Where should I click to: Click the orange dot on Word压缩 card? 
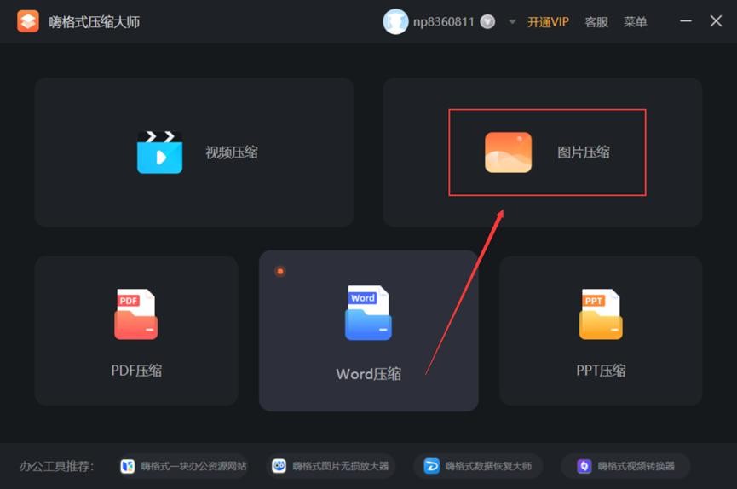click(280, 271)
